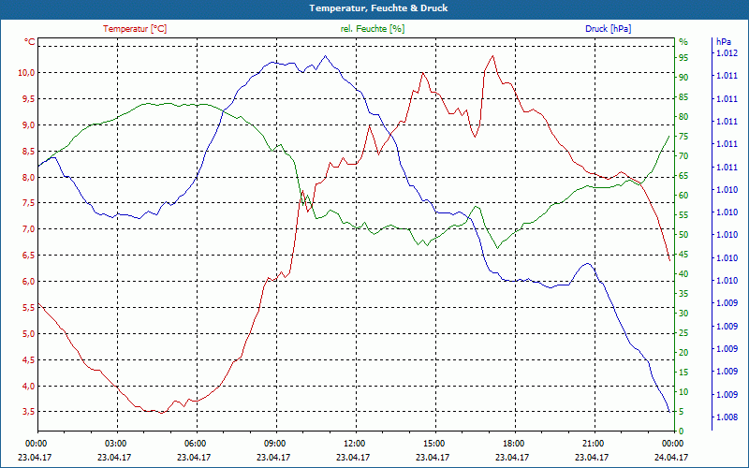Viewport: 749px width, 468px height.
Task: Click the 3,5 temperature axis value
Action: (x=28, y=412)
